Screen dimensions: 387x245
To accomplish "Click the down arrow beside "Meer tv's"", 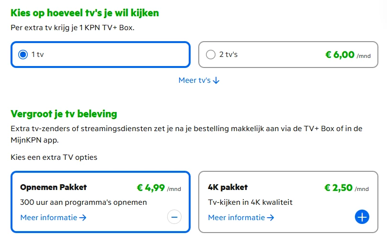I will (x=216, y=80).
